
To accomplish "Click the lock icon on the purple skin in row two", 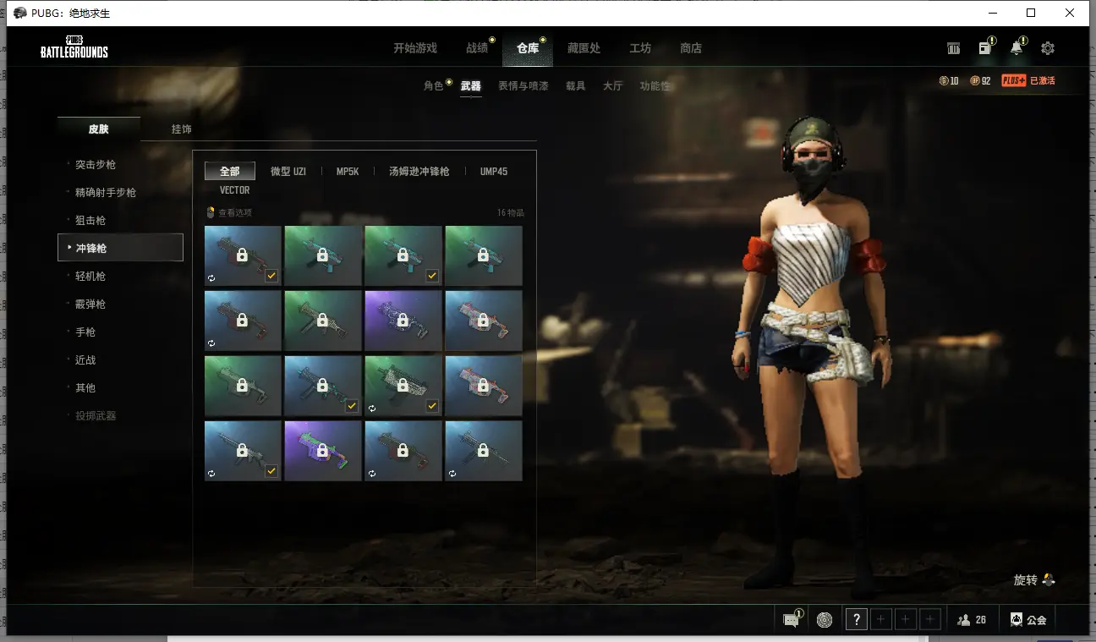I will click(x=403, y=320).
